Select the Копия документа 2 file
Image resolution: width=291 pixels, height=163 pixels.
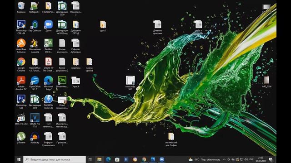click(x=62, y=64)
